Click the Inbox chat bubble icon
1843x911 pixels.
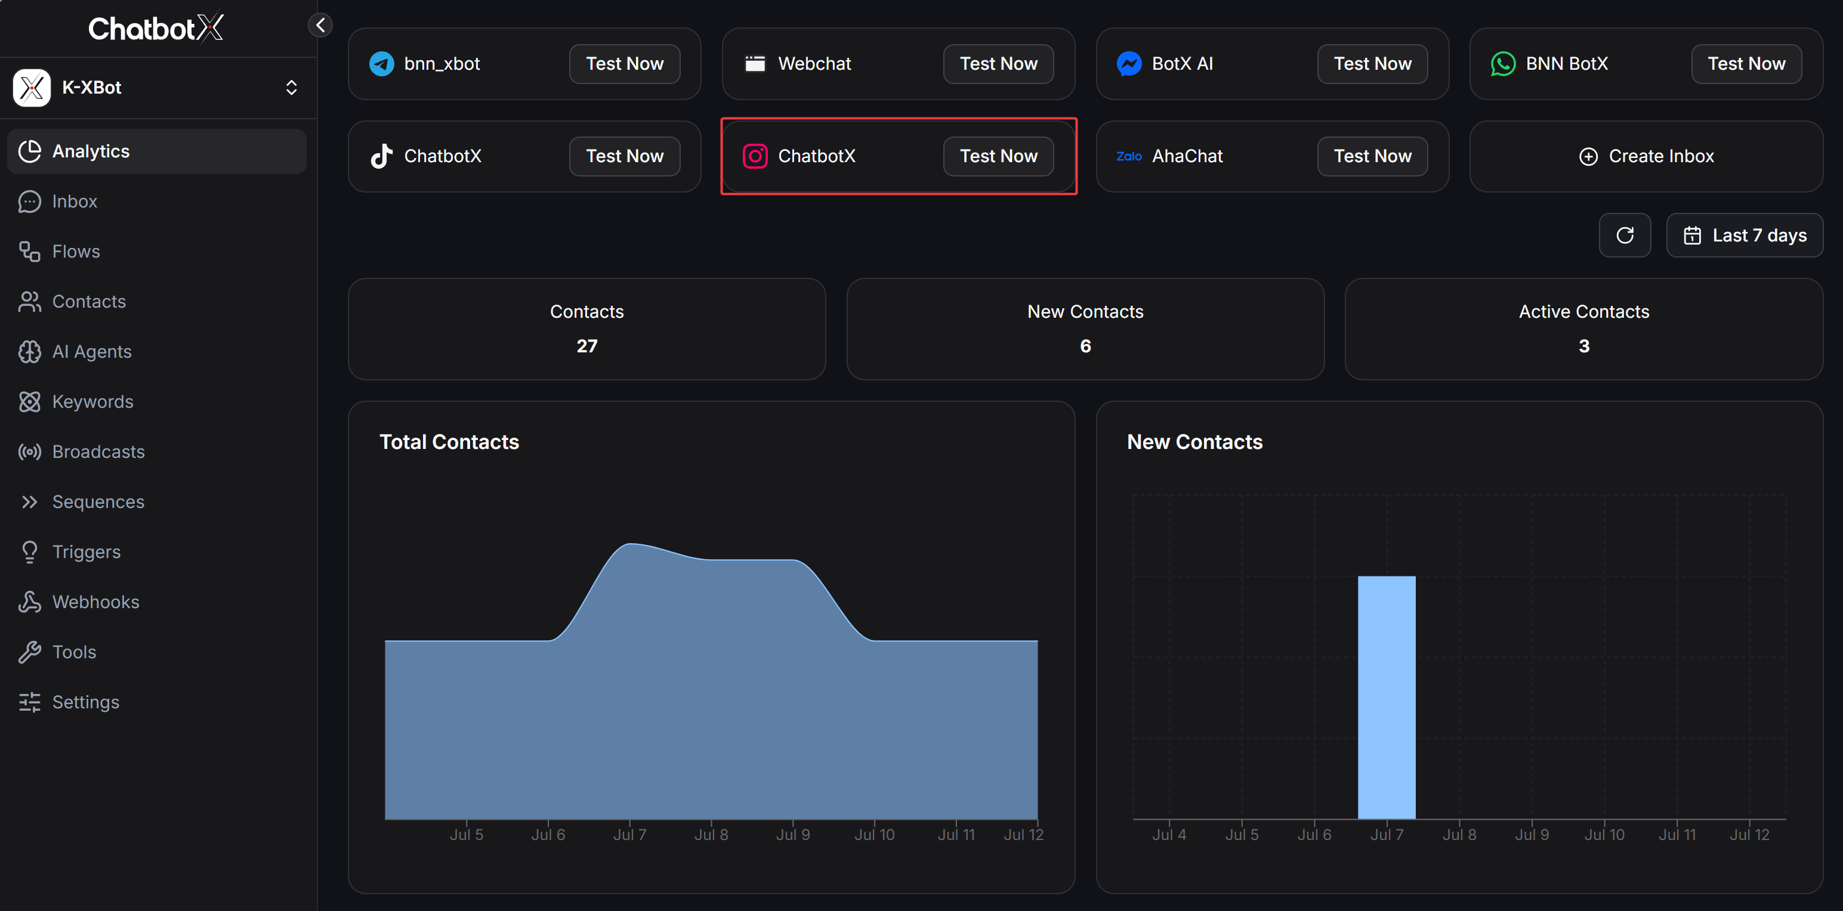(x=29, y=201)
